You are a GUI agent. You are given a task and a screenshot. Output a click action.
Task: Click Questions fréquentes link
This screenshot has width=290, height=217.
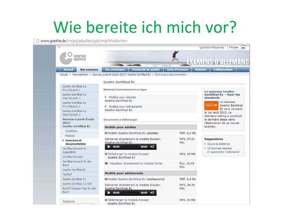(212, 47)
